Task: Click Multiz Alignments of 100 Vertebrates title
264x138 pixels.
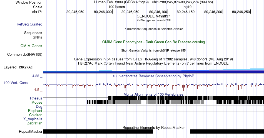Action: click(x=153, y=94)
